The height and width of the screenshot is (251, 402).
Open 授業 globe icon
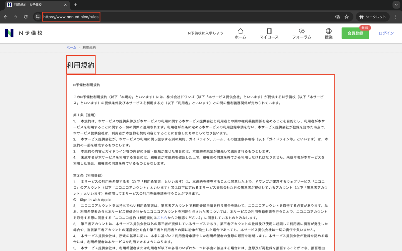coord(329,34)
